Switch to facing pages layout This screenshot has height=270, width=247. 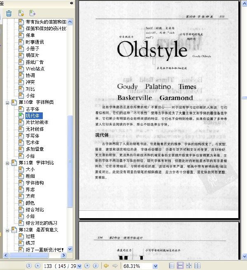point(198,266)
